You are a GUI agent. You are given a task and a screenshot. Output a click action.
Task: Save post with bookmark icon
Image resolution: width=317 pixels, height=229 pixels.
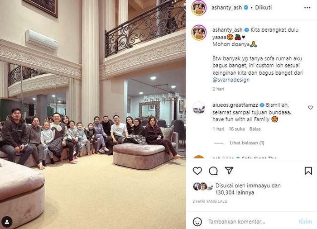click(308, 171)
